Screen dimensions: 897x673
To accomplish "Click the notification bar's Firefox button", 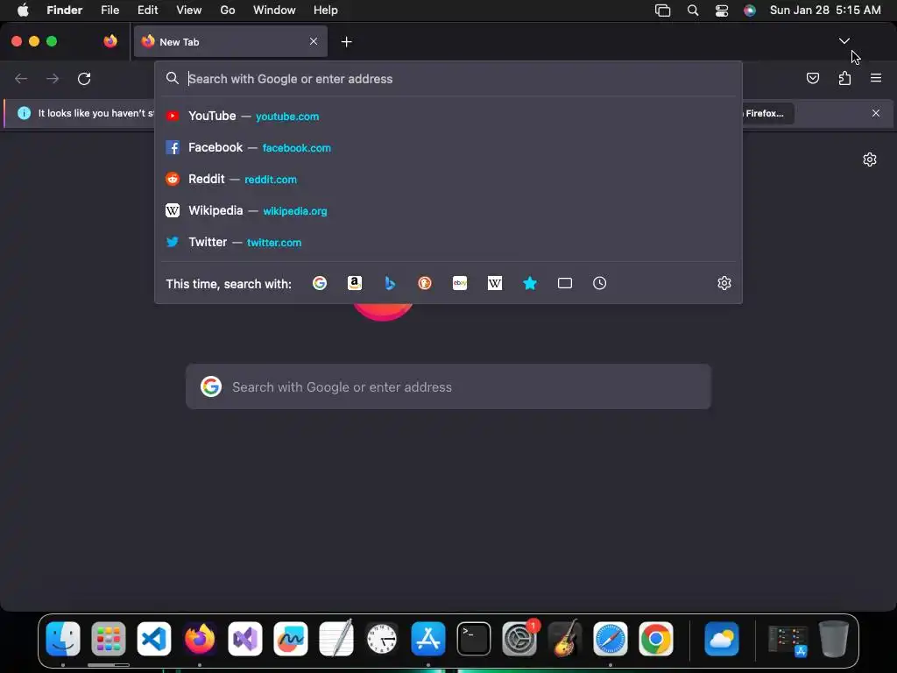I will pos(767,113).
